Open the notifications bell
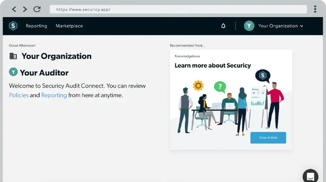Viewport: 326px width, 182px height. coord(223,26)
